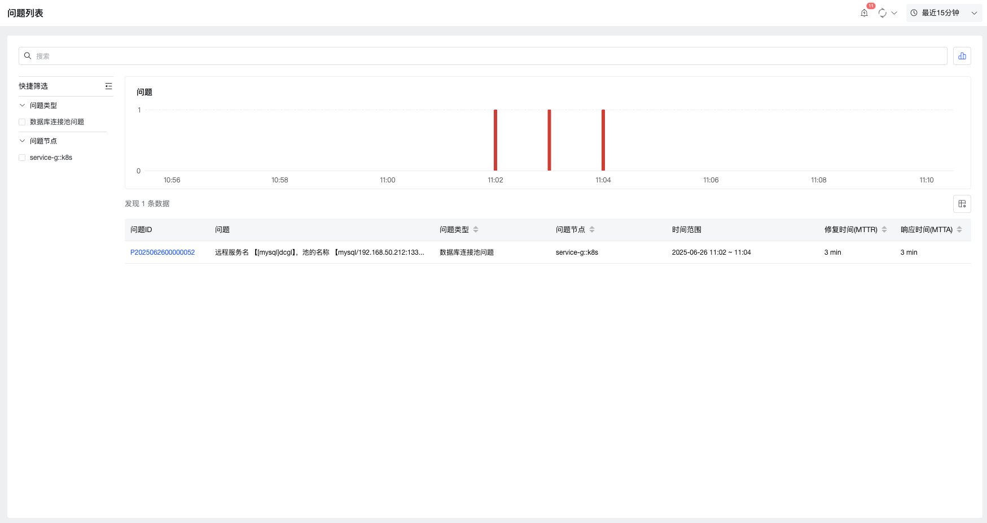Open issue P2025062600000052 link
The height and width of the screenshot is (523, 987).
(163, 252)
